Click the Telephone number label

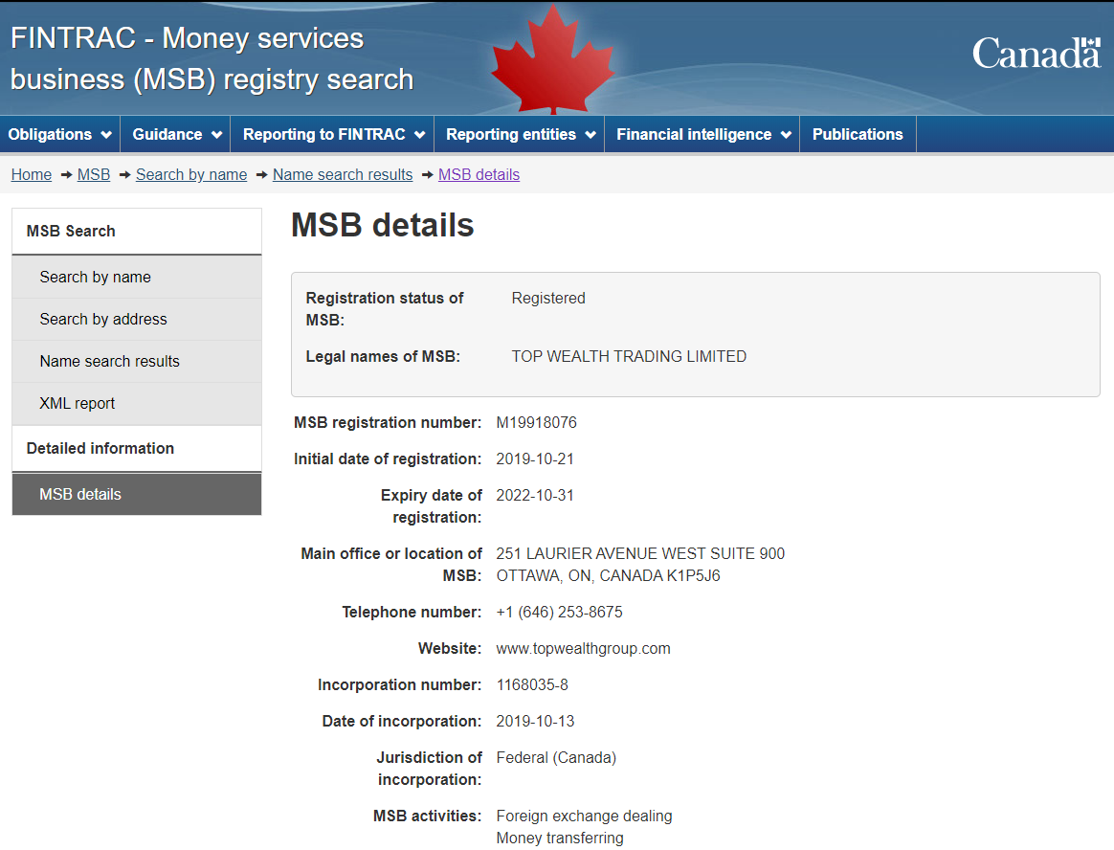(x=412, y=612)
